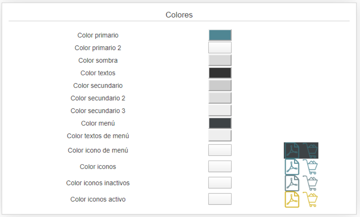Click the yellow PDF icon for active icons

pos(292,200)
